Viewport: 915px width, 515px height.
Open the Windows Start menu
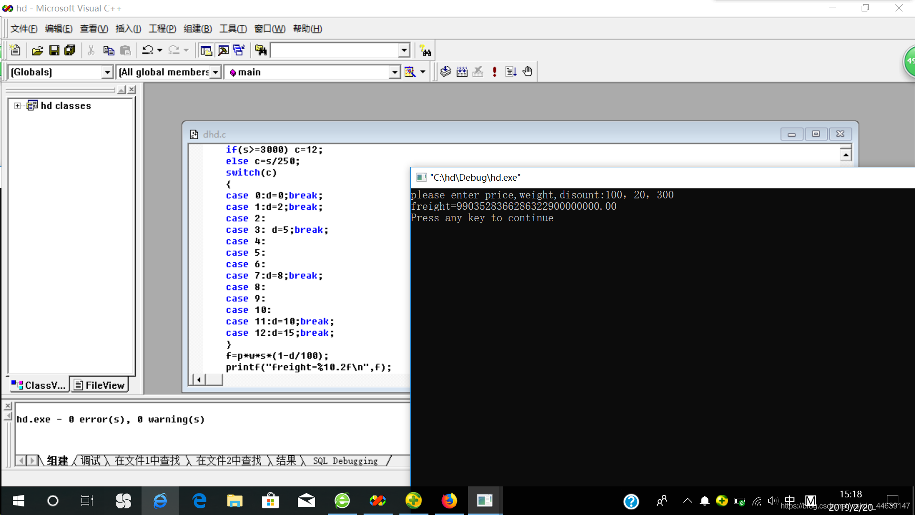[18, 501]
